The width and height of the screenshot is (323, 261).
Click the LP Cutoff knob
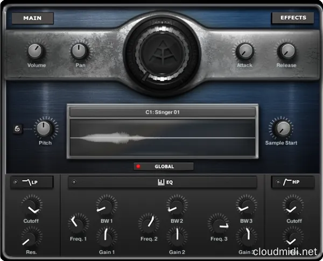click(x=32, y=206)
